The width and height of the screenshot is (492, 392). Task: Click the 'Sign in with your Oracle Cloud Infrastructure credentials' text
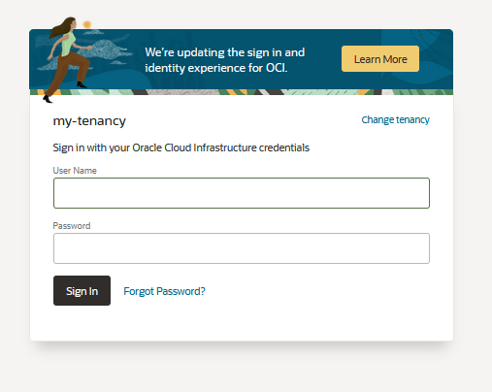point(181,147)
